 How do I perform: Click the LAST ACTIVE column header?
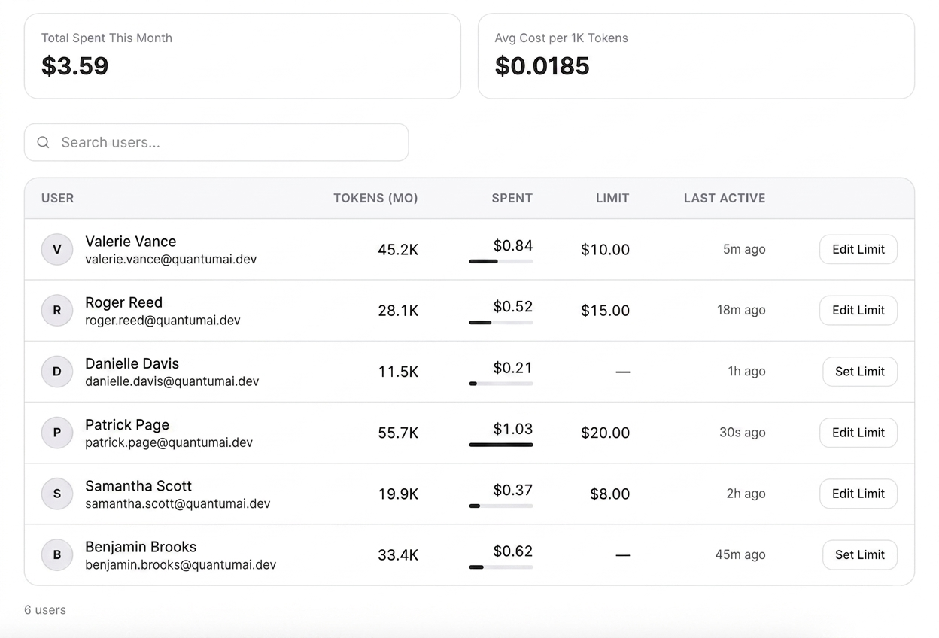725,198
